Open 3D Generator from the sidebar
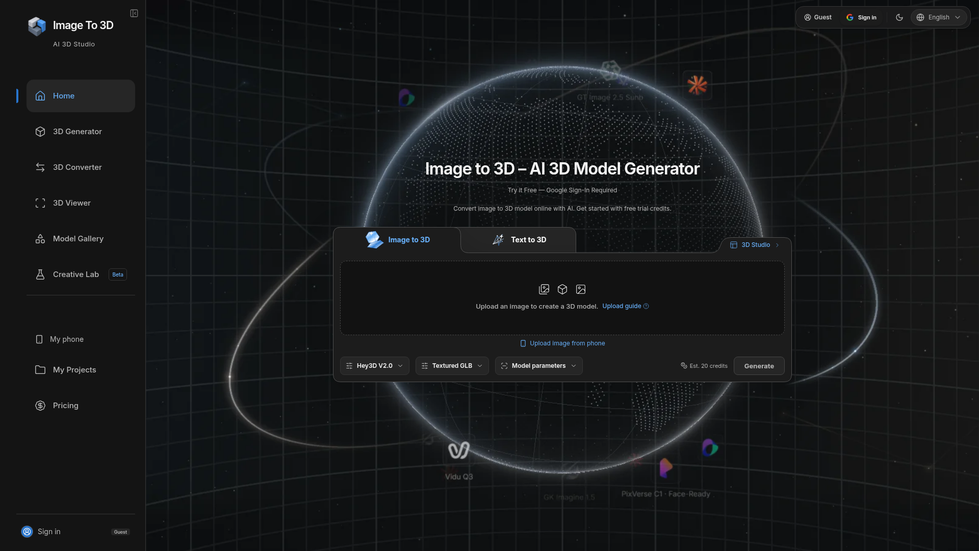Viewport: 979px width, 551px height. [81, 132]
